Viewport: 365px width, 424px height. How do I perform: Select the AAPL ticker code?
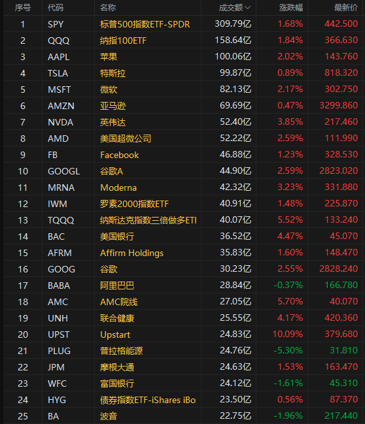coord(58,57)
